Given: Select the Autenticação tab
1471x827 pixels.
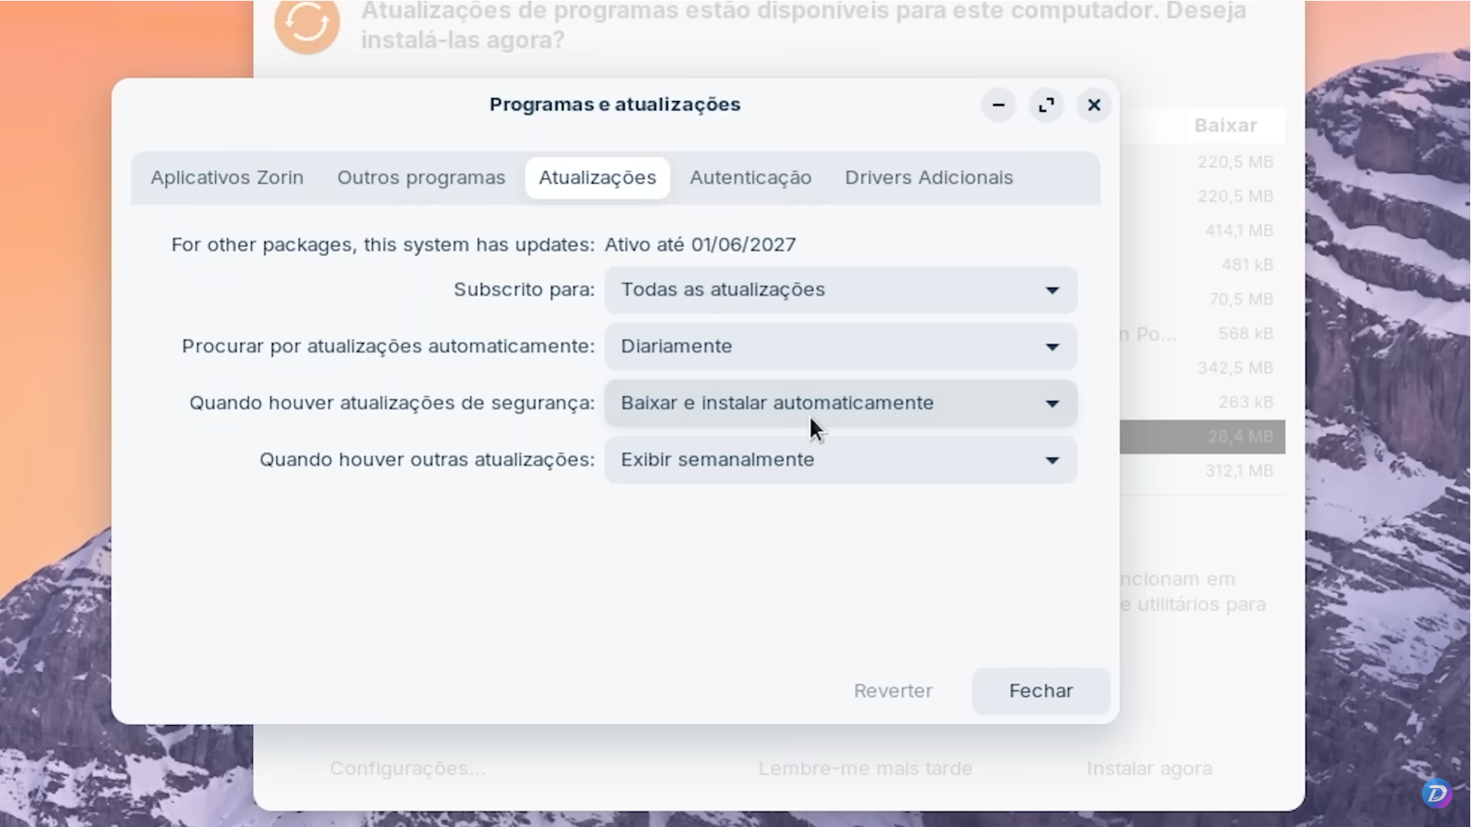Looking at the screenshot, I should (751, 178).
